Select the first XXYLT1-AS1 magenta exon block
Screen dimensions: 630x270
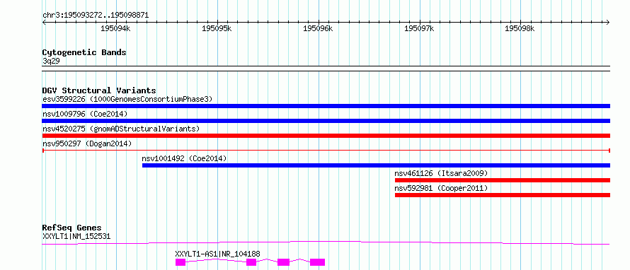[x=181, y=262]
